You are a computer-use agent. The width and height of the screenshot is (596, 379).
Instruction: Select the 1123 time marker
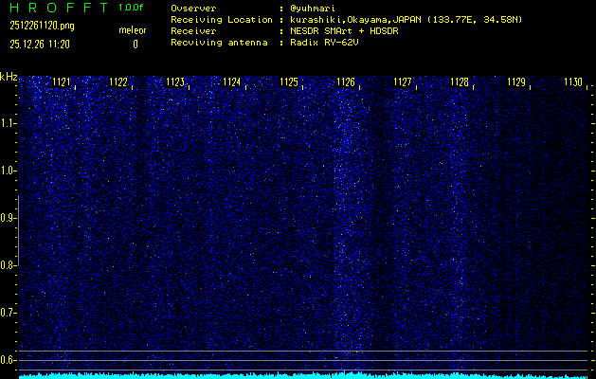(x=175, y=82)
